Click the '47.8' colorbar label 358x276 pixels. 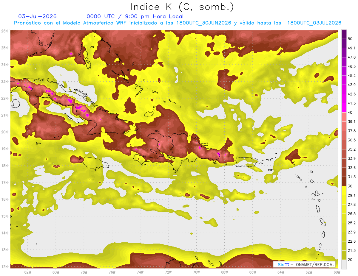tap(351, 57)
